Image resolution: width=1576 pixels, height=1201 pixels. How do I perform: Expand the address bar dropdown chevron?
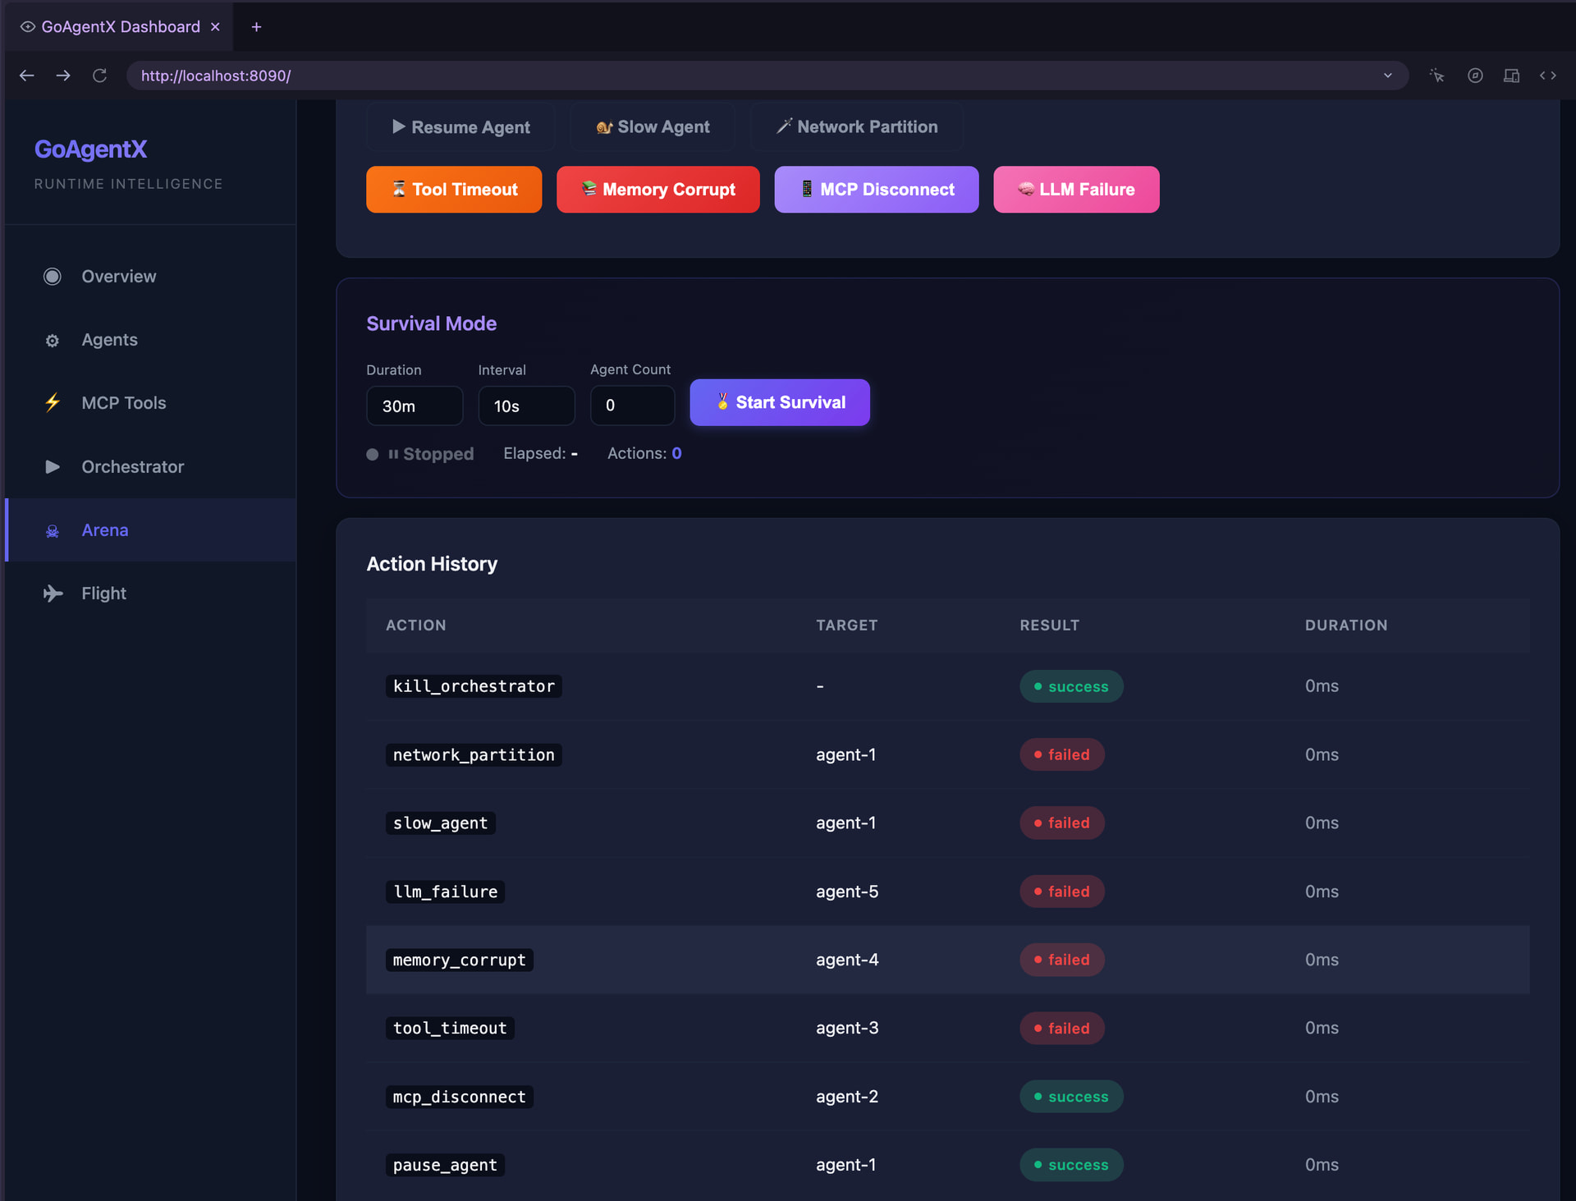pos(1387,76)
